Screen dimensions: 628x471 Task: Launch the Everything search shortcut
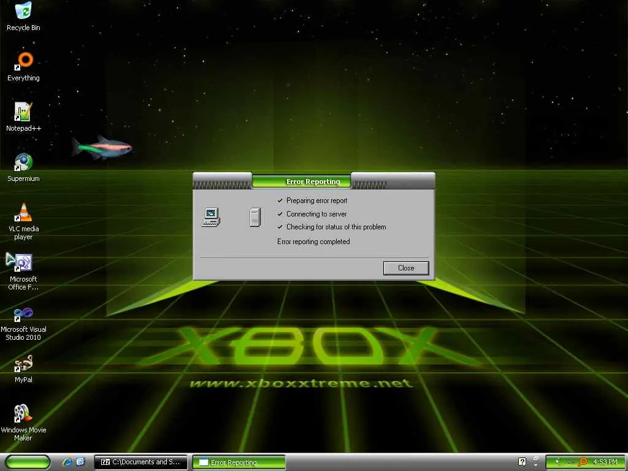tap(23, 67)
